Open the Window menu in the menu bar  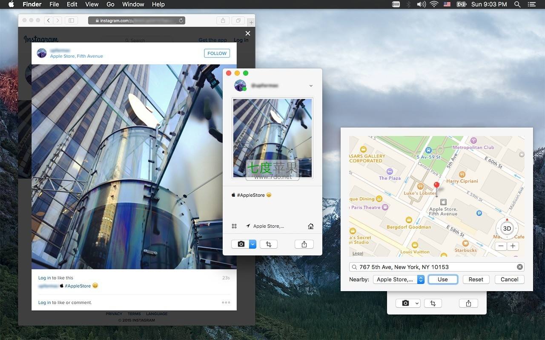pos(133,4)
